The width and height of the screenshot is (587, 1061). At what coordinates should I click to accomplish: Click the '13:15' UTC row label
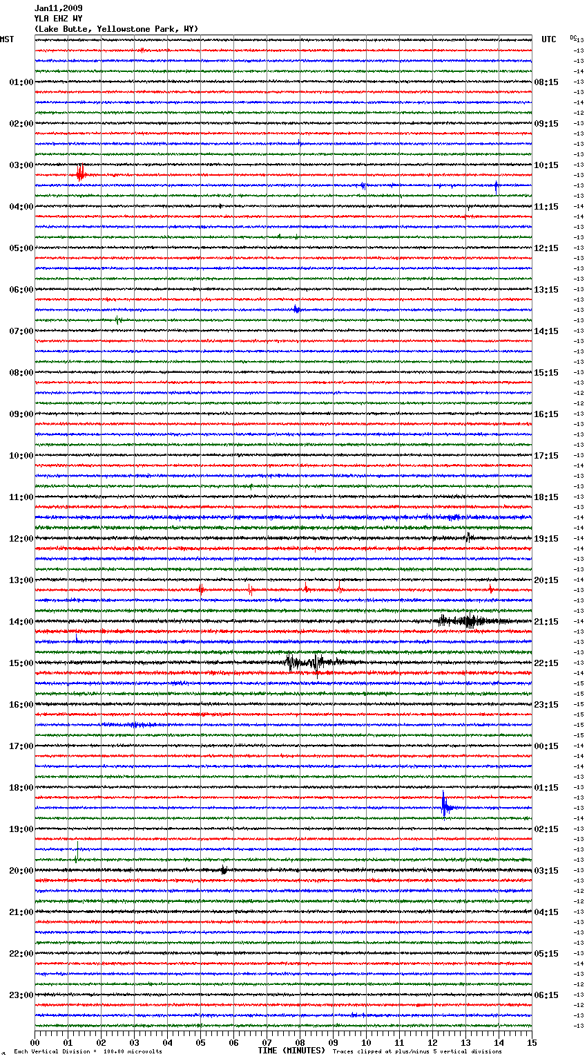coord(546,290)
